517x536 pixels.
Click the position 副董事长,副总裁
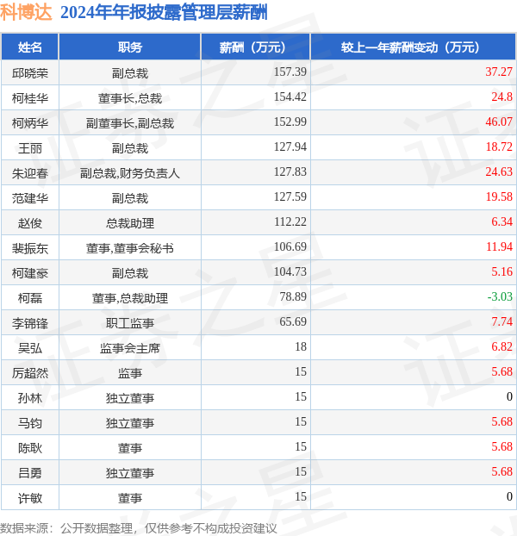(130, 123)
